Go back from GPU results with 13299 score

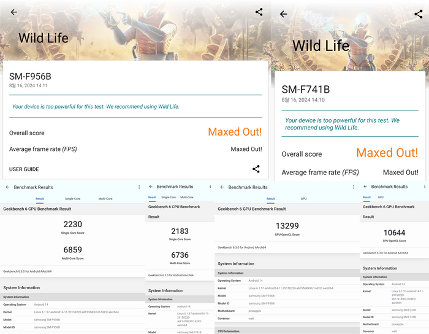click(x=222, y=187)
